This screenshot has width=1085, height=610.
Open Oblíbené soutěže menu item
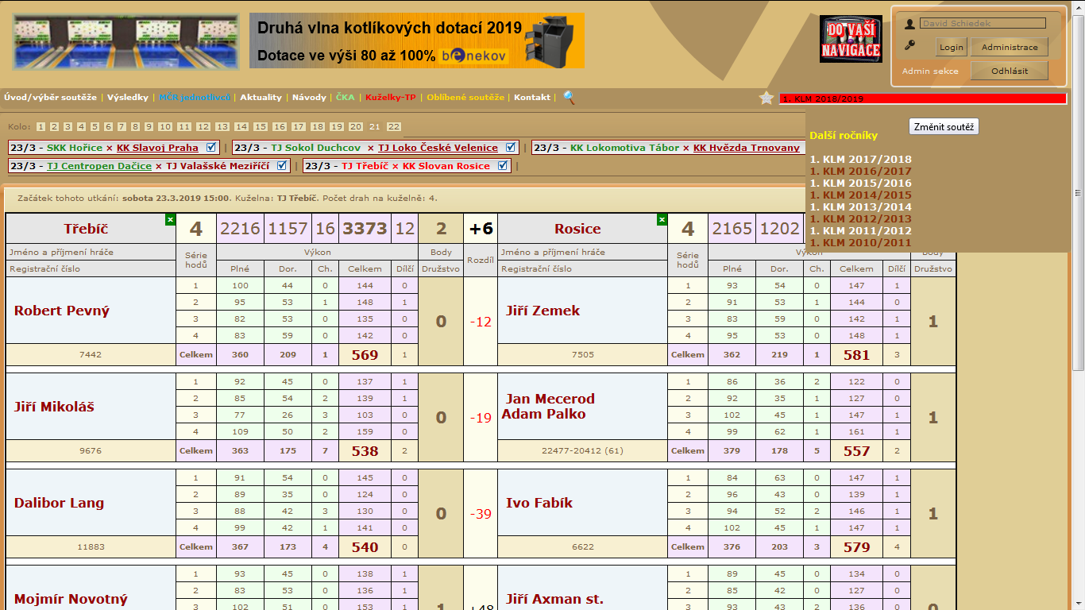coord(465,97)
